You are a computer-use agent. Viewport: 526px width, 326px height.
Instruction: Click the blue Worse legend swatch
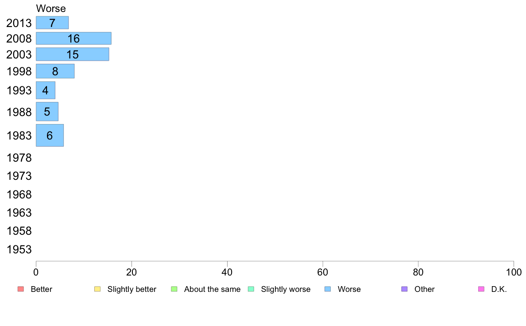(328, 289)
